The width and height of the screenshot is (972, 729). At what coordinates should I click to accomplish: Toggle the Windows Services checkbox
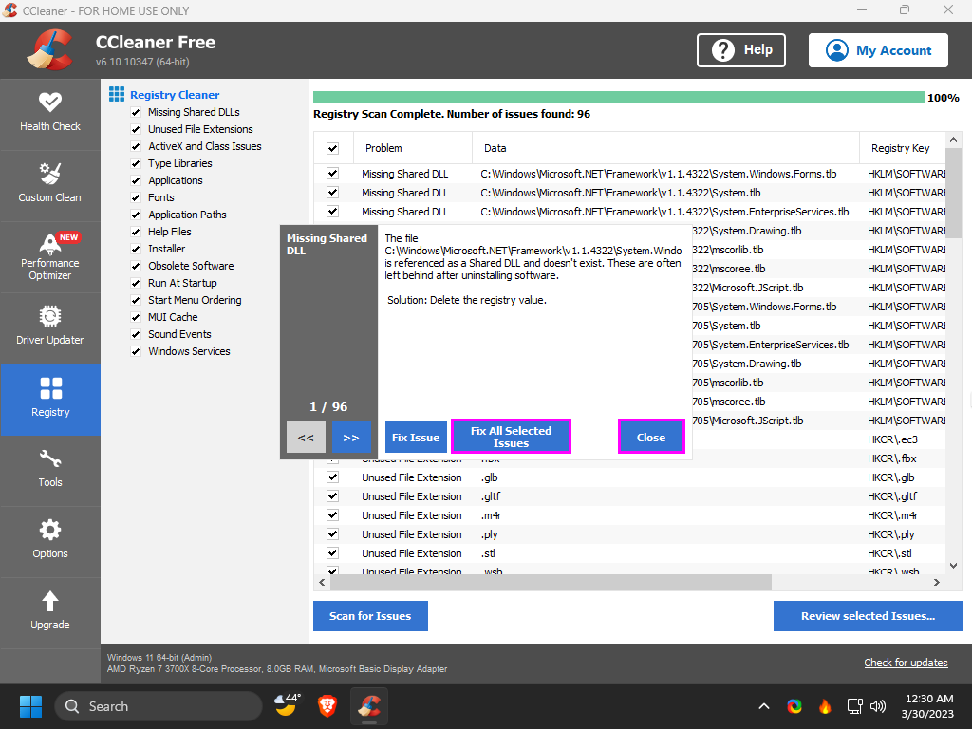point(136,351)
